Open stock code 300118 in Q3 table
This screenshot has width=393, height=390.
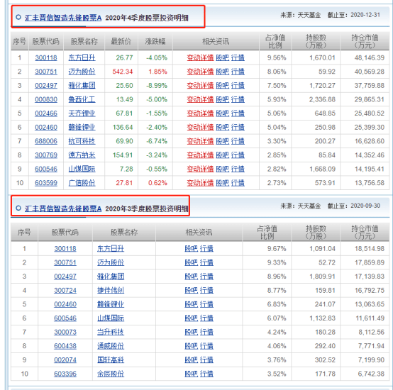click(65, 249)
